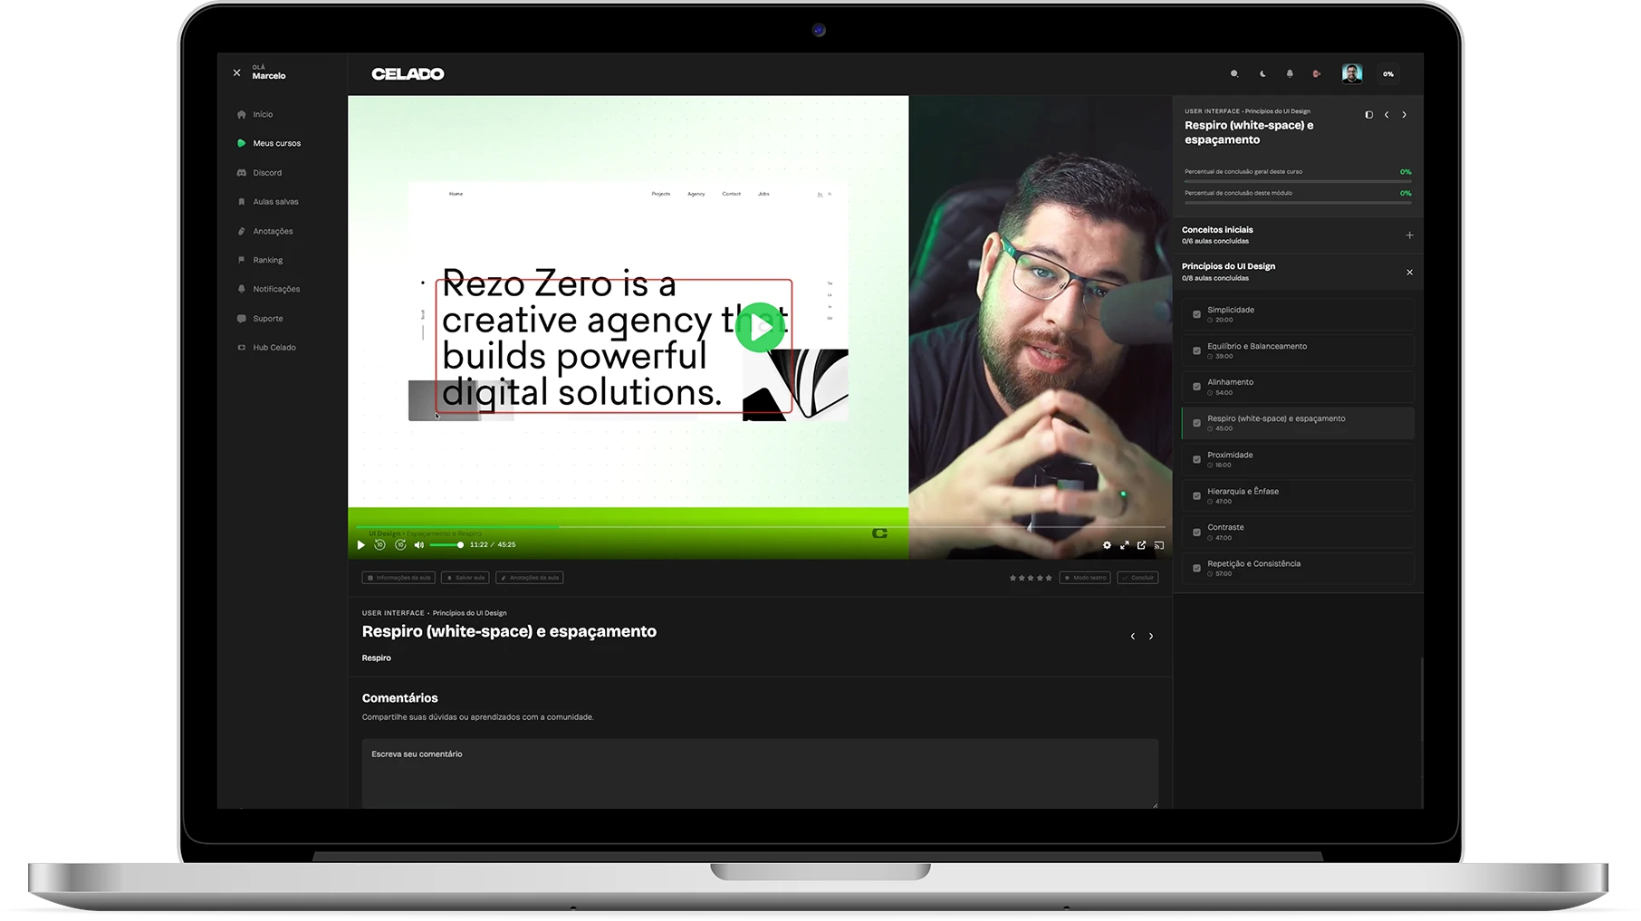Check off the Alinhamento lesson
Viewport: 1641px width, 921px height.
point(1196,387)
